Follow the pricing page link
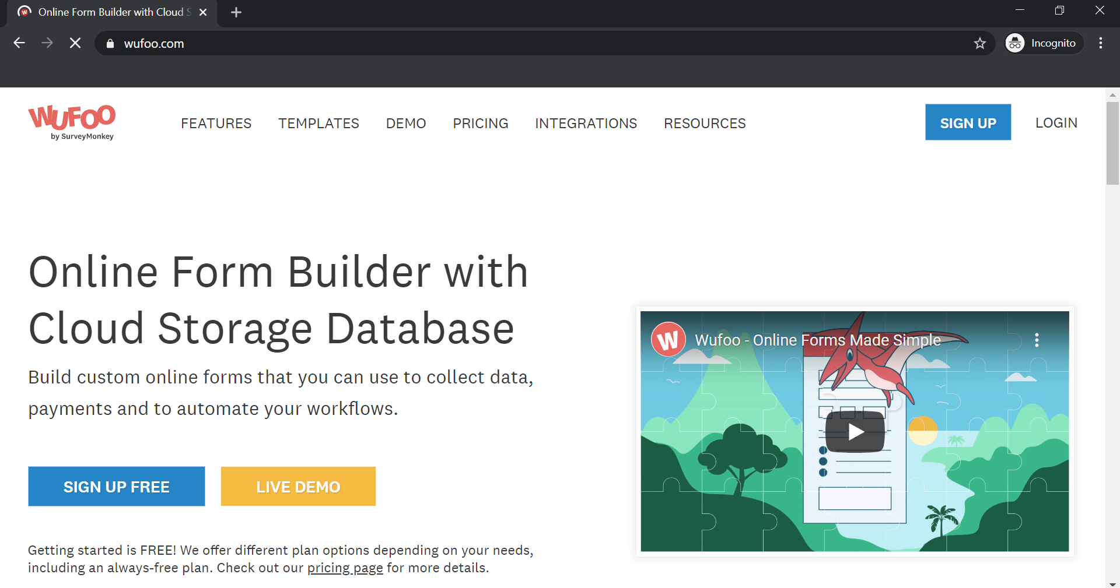The height and width of the screenshot is (588, 1120). tap(345, 568)
